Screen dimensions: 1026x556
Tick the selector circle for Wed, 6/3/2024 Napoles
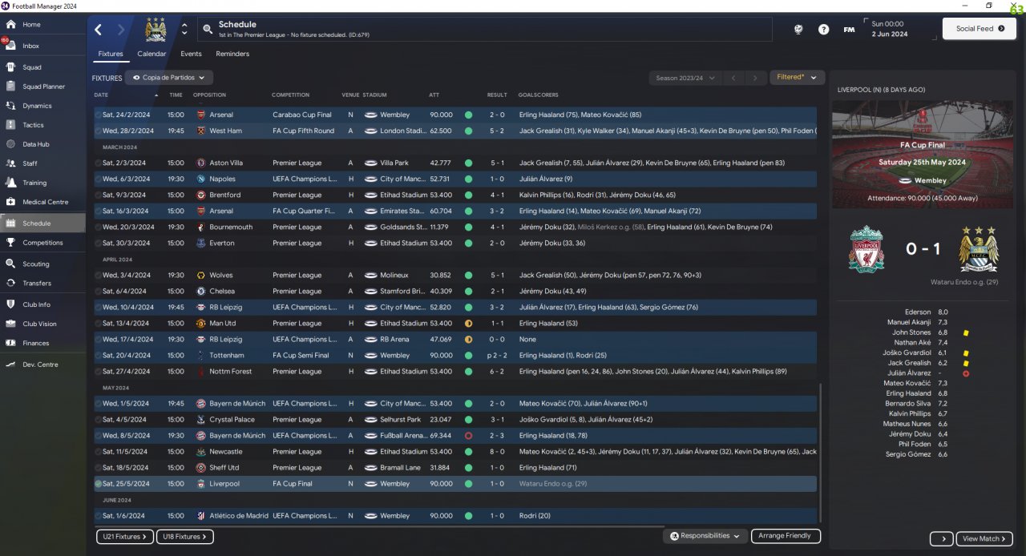(x=99, y=179)
